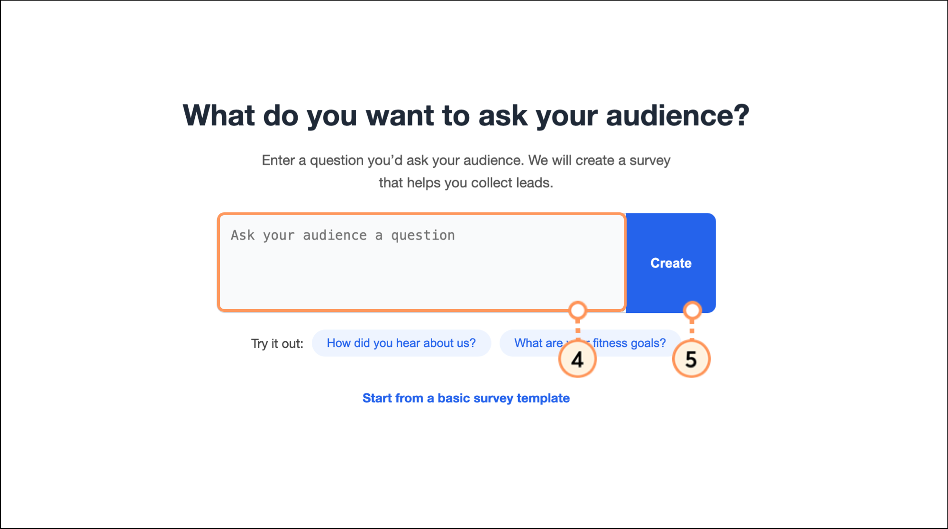Click the Enter a question you'd ask description line
This screenshot has height=529, width=948.
(x=466, y=161)
